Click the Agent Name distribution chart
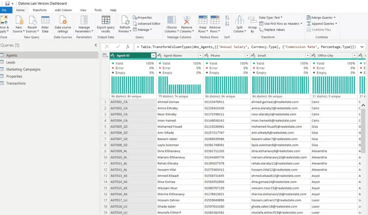This screenshot has width=368, height=215. pos(180,85)
